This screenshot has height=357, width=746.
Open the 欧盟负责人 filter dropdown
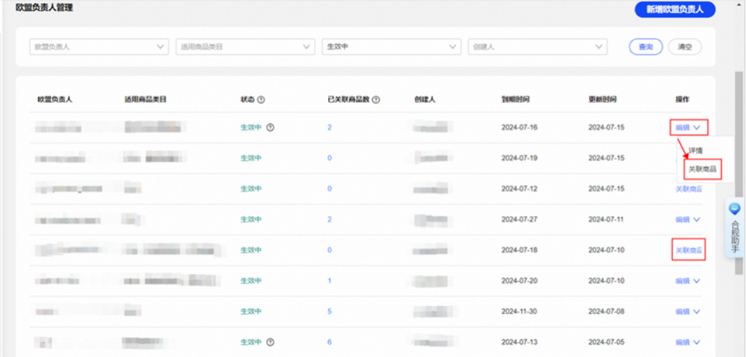tap(99, 46)
